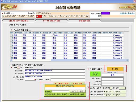
Task: Select POS number 3번 radio
Action: coord(50,16)
